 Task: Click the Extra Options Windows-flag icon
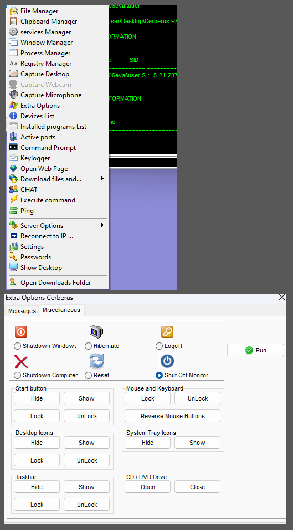[13, 106]
